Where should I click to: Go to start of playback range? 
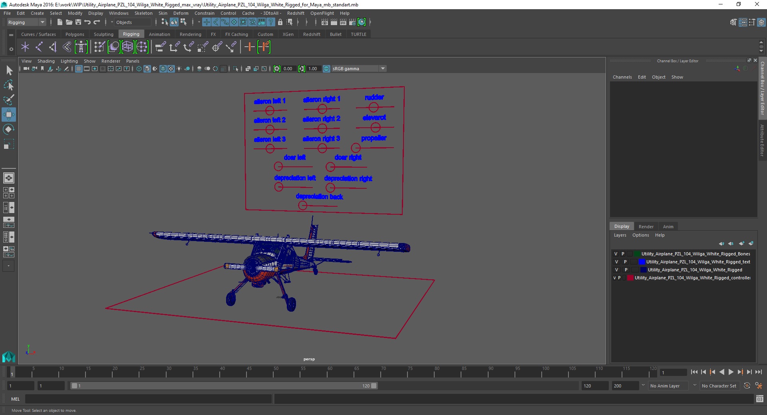click(x=694, y=372)
